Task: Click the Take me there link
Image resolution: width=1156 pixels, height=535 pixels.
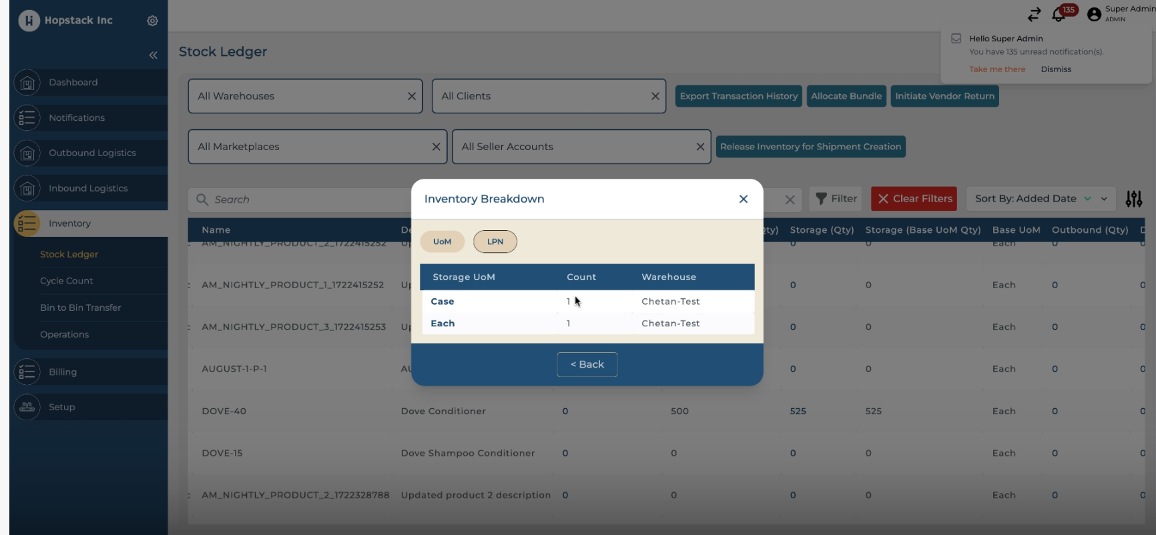Action: 996,69
